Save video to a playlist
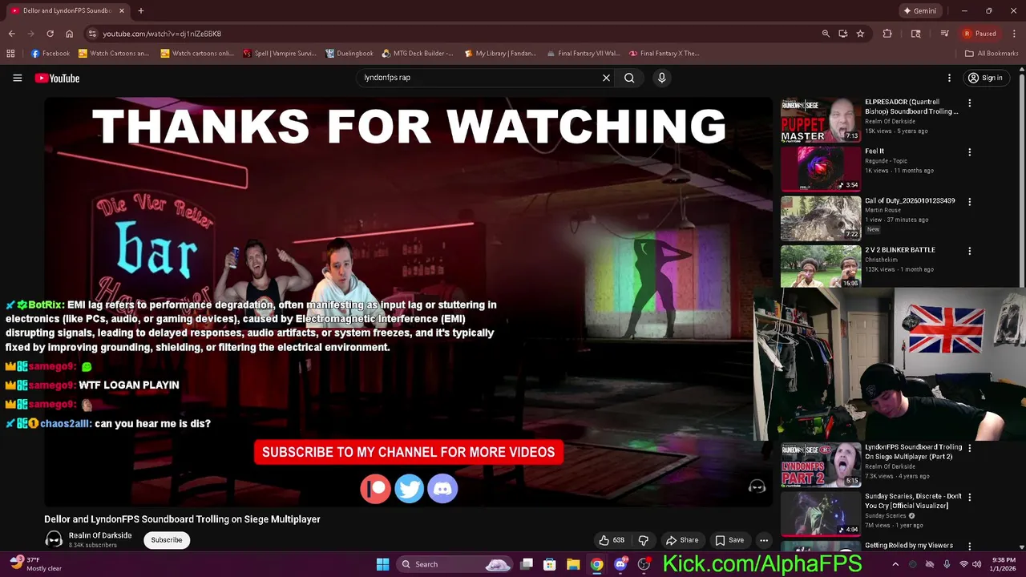The image size is (1026, 577). click(x=729, y=540)
